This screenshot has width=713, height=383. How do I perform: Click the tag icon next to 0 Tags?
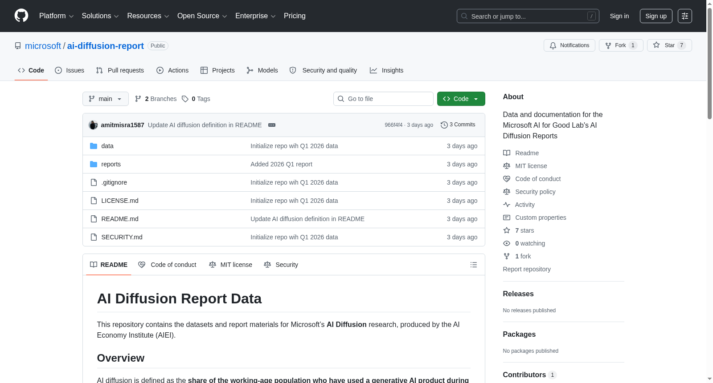(185, 99)
